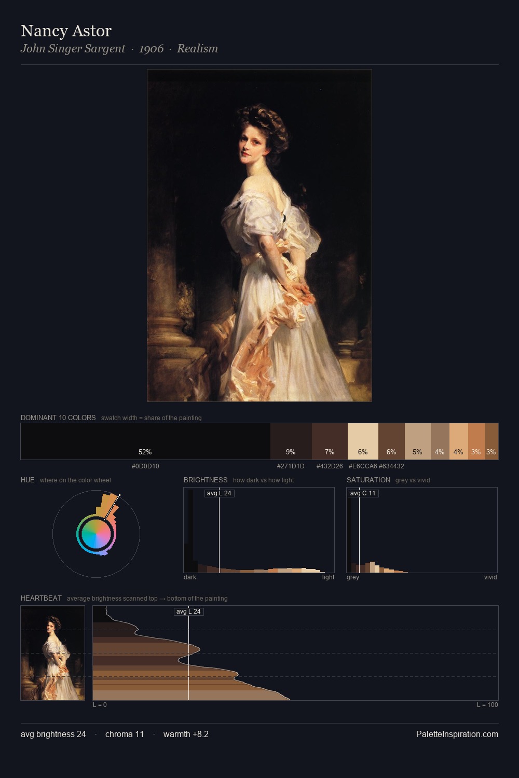Select the 5% beige swatch
519x778 pixels.
tap(418, 441)
